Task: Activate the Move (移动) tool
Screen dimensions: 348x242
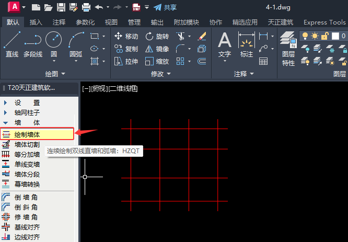Action: coord(126,36)
